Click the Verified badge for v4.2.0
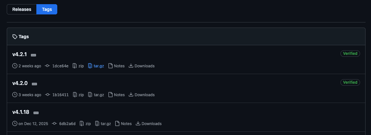Image resolution: width=371 pixels, height=135 pixels. 350,82
